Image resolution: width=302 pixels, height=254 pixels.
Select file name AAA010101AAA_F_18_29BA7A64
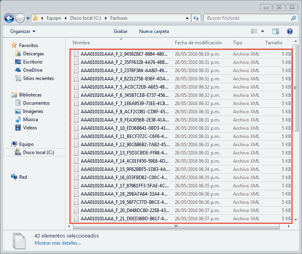[x=124, y=194]
